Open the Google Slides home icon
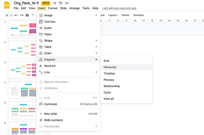 click(6, 5)
